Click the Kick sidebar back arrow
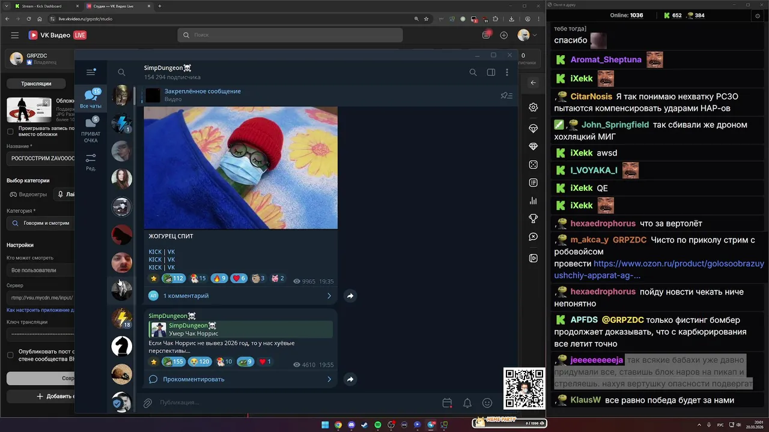This screenshot has width=769, height=432. [x=533, y=83]
